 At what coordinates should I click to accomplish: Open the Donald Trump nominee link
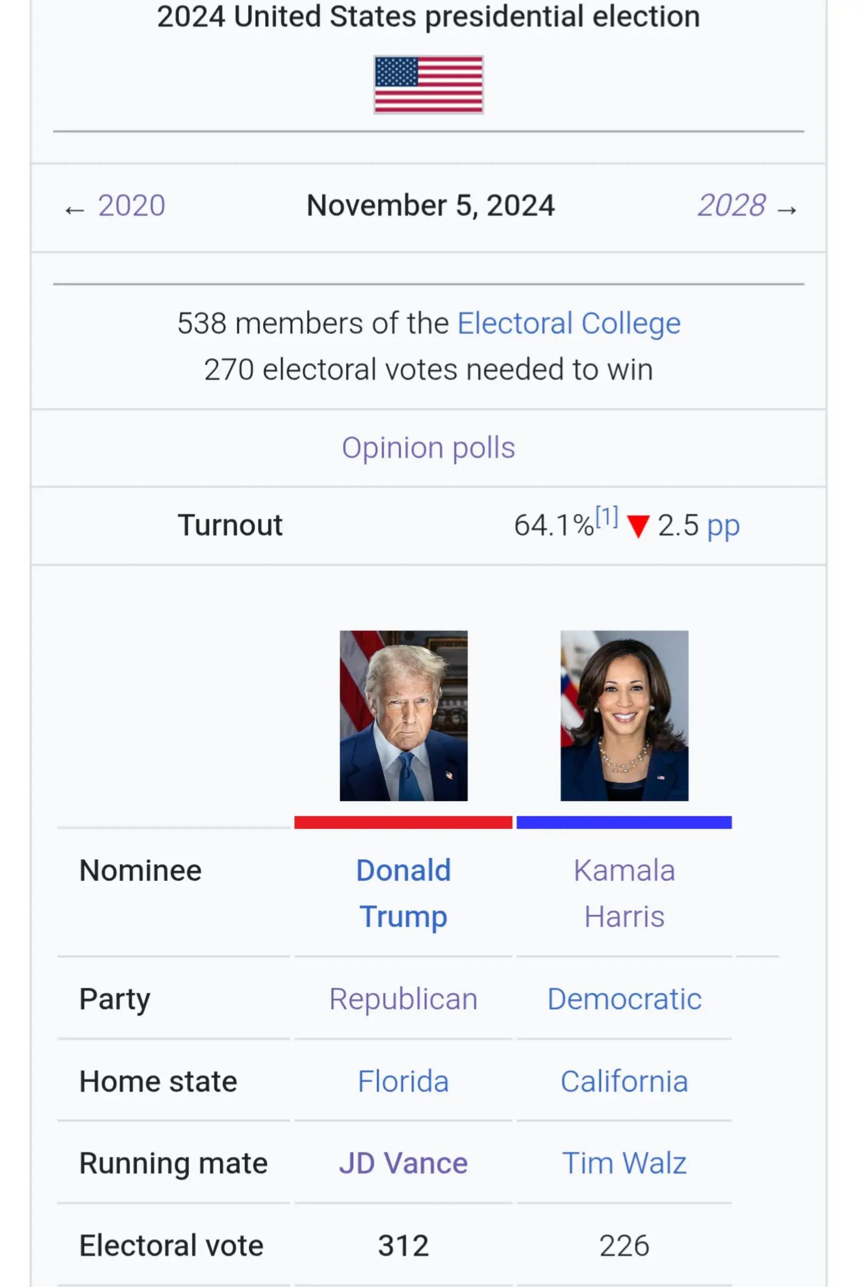(404, 893)
